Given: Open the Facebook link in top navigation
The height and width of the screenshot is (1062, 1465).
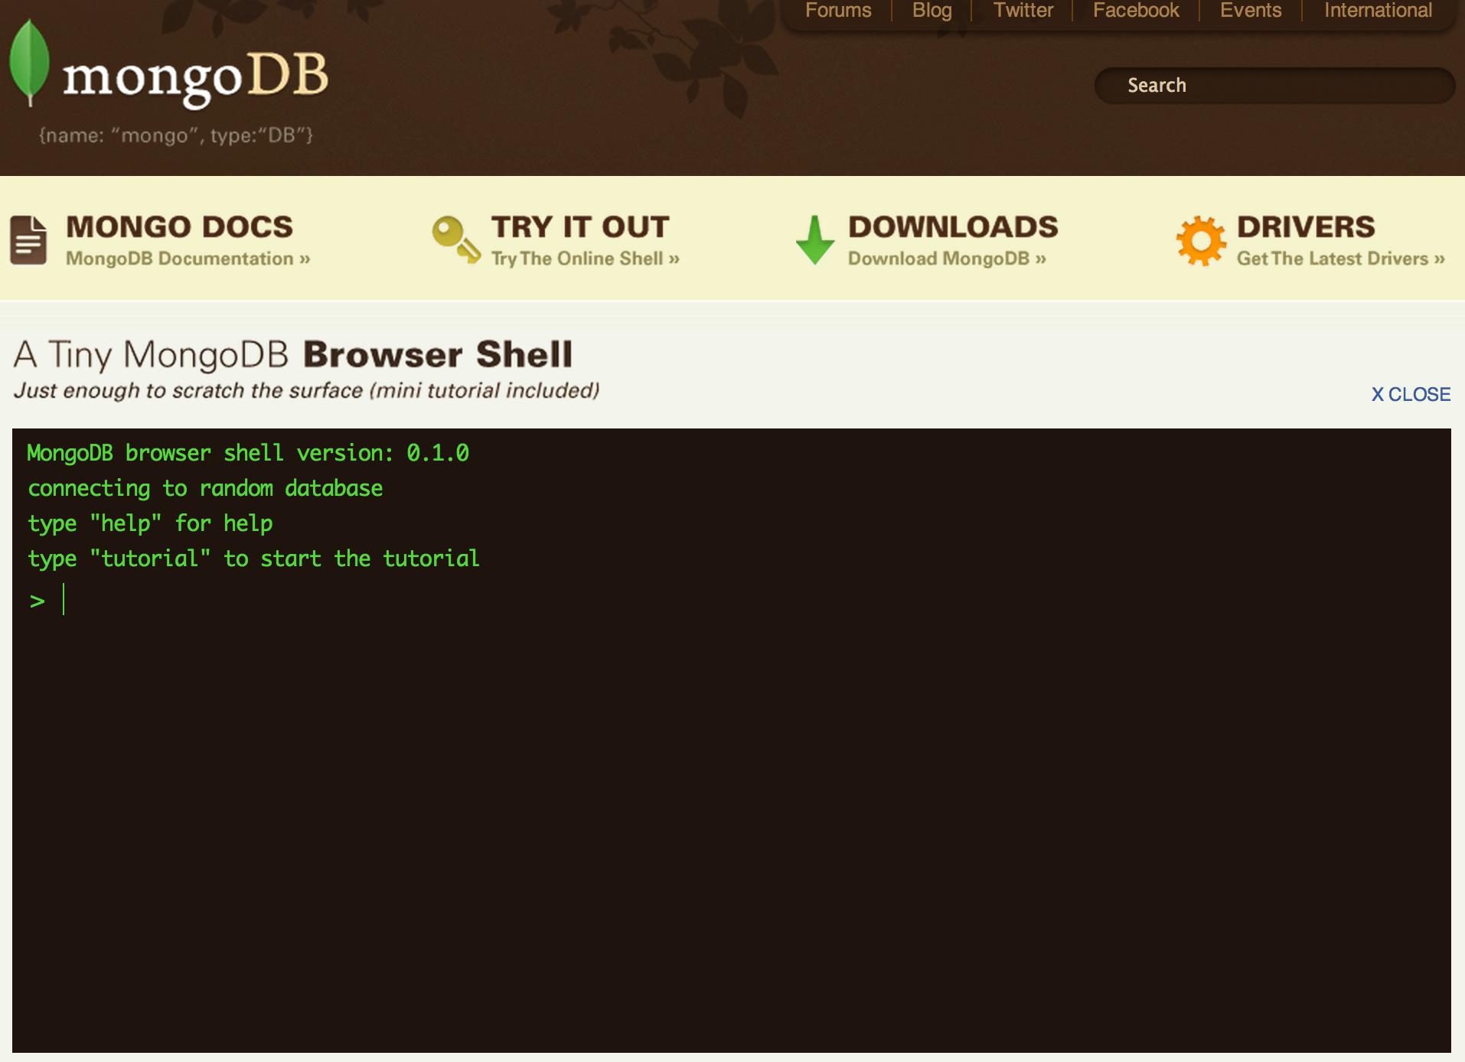Looking at the screenshot, I should (1136, 11).
